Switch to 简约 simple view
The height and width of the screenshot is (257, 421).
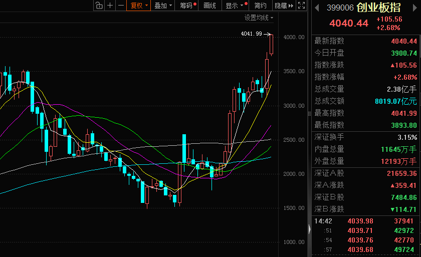pyautogui.click(x=260, y=6)
